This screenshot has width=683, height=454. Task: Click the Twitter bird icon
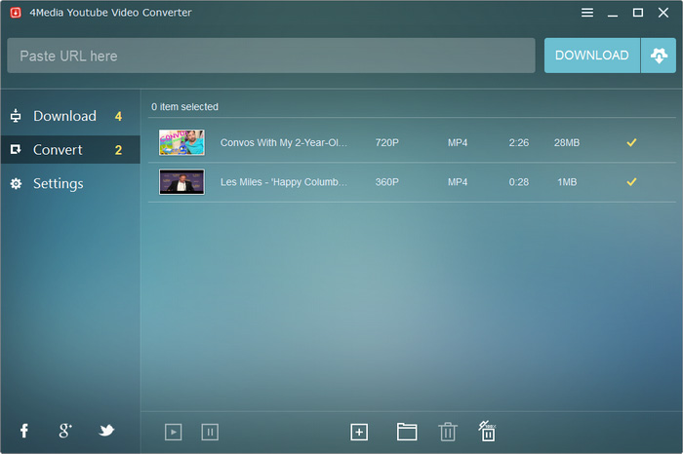click(106, 431)
